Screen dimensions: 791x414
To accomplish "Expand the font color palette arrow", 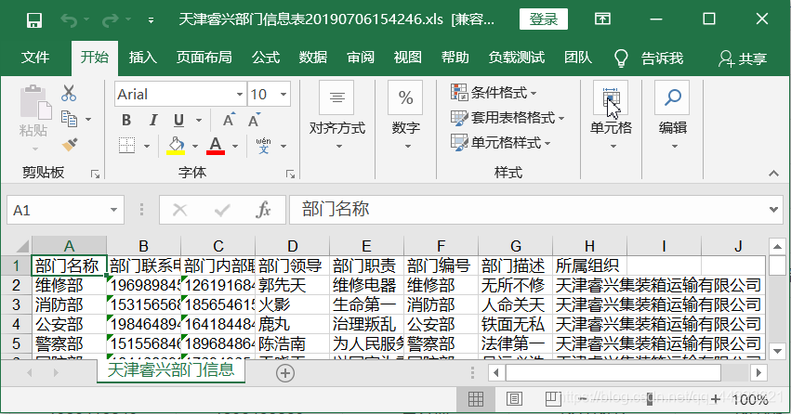I will (x=235, y=146).
